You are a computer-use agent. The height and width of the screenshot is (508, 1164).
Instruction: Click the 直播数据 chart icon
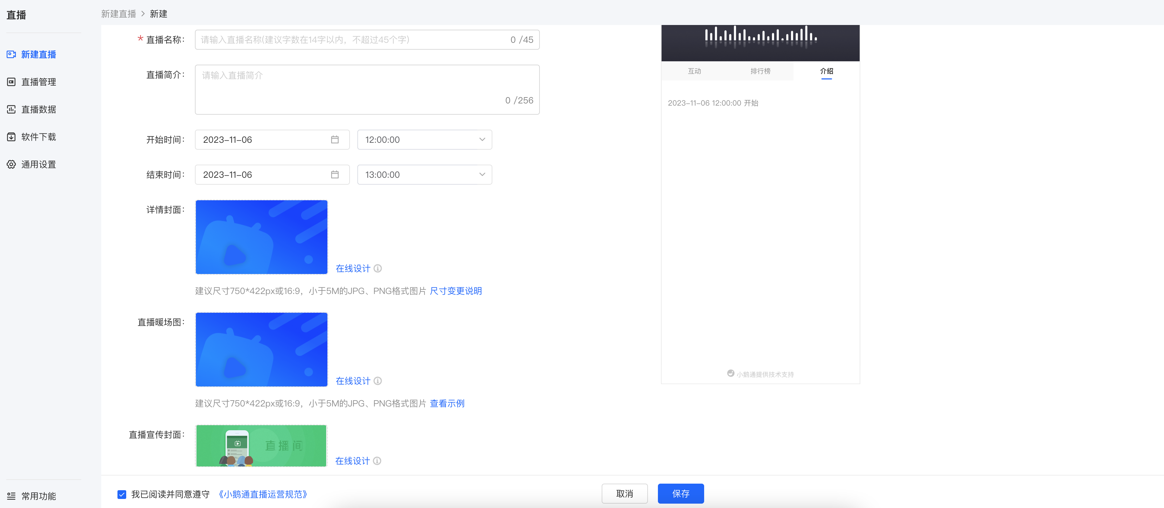pos(11,109)
